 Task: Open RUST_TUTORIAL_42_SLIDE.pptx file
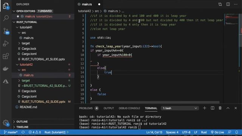[43, 102]
